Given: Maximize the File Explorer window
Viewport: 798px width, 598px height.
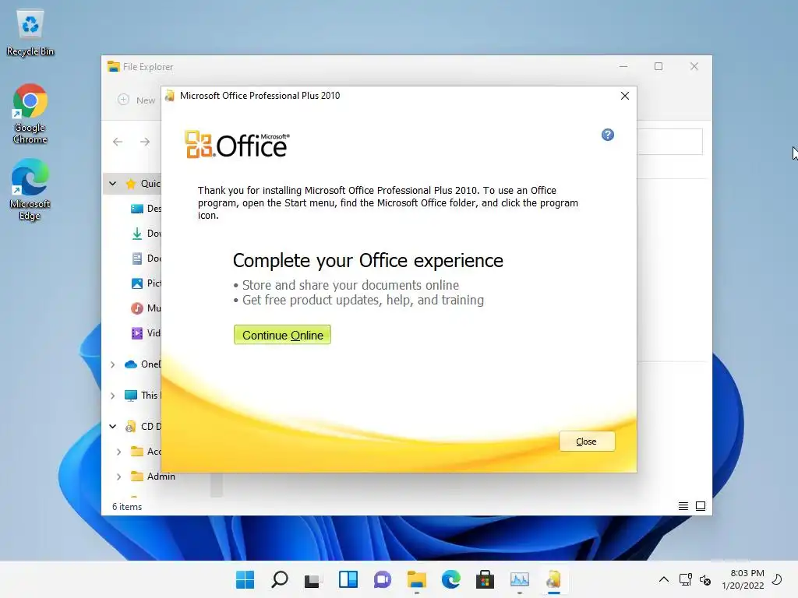Looking at the screenshot, I should (x=659, y=67).
